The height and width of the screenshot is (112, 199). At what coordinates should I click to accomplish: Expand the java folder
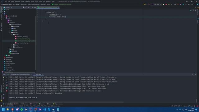pyautogui.click(x=6, y=20)
